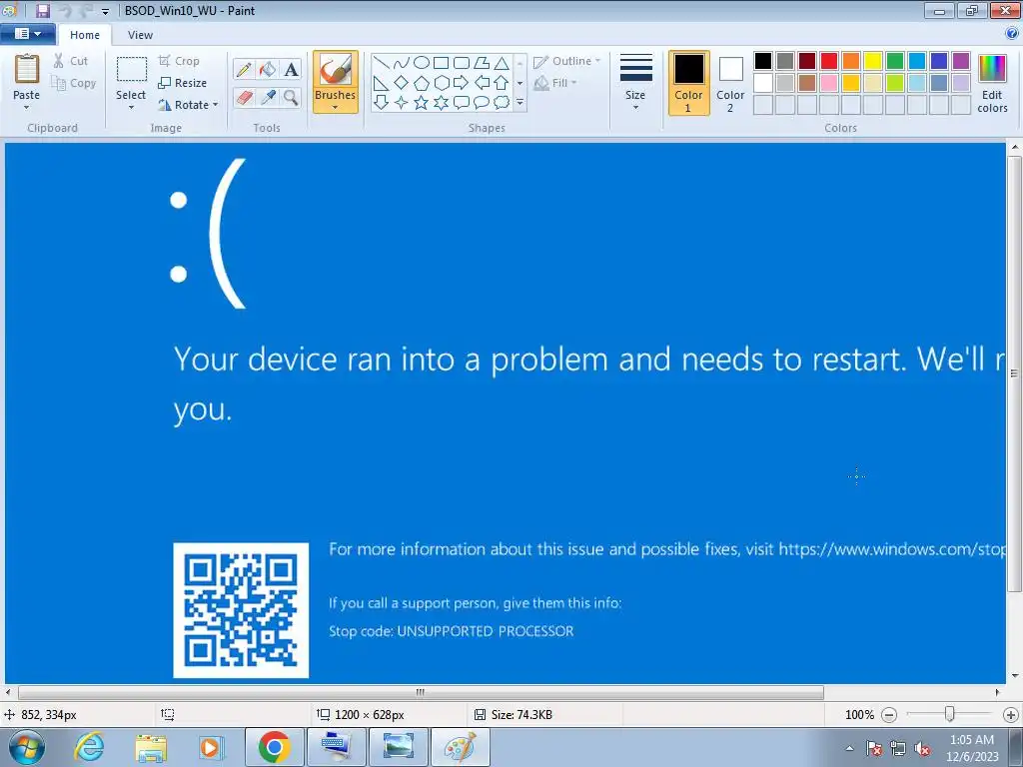Pick the purple color swatch
The image size is (1023, 767).
[x=961, y=61]
